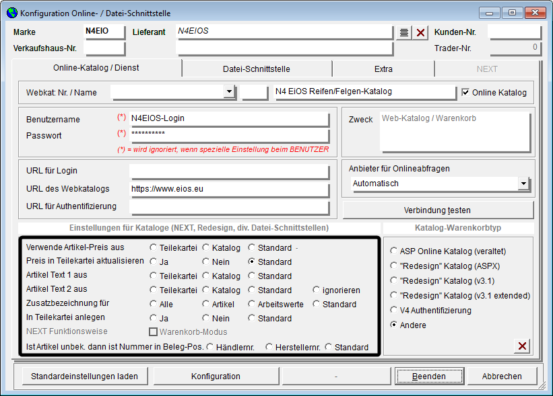Click the URL für Login field

[229, 171]
